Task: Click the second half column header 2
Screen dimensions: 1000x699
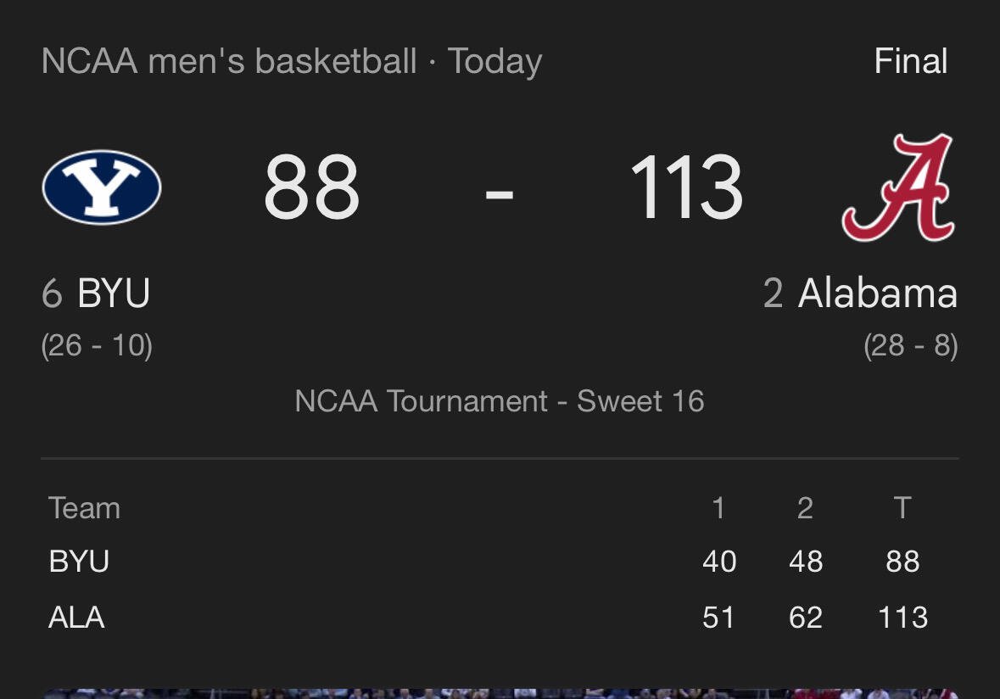Action: pyautogui.click(x=805, y=508)
